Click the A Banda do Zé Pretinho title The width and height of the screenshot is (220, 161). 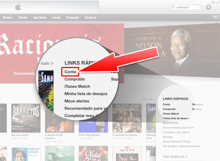coord(54,136)
